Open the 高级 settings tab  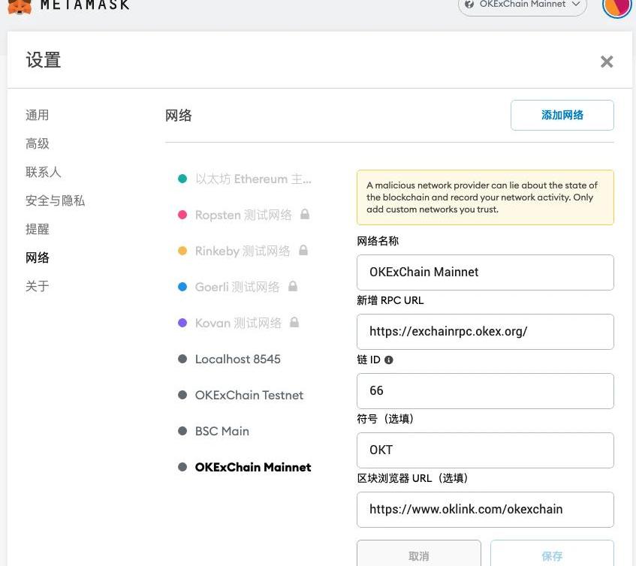(x=38, y=143)
